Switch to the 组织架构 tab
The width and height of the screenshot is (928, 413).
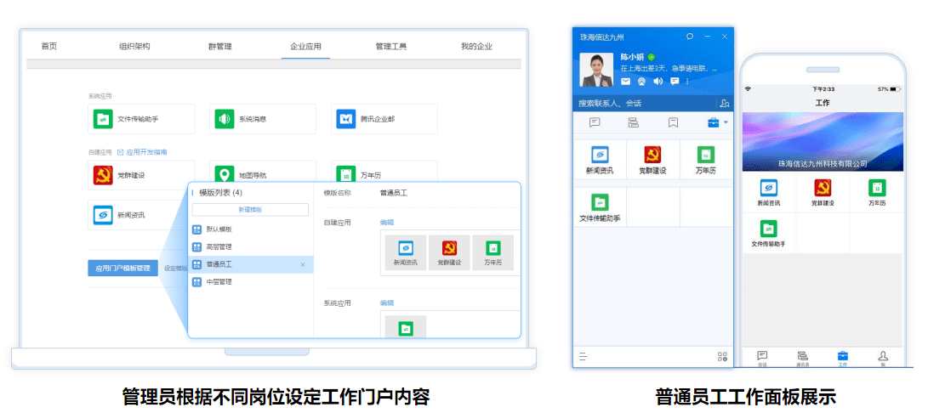click(134, 46)
